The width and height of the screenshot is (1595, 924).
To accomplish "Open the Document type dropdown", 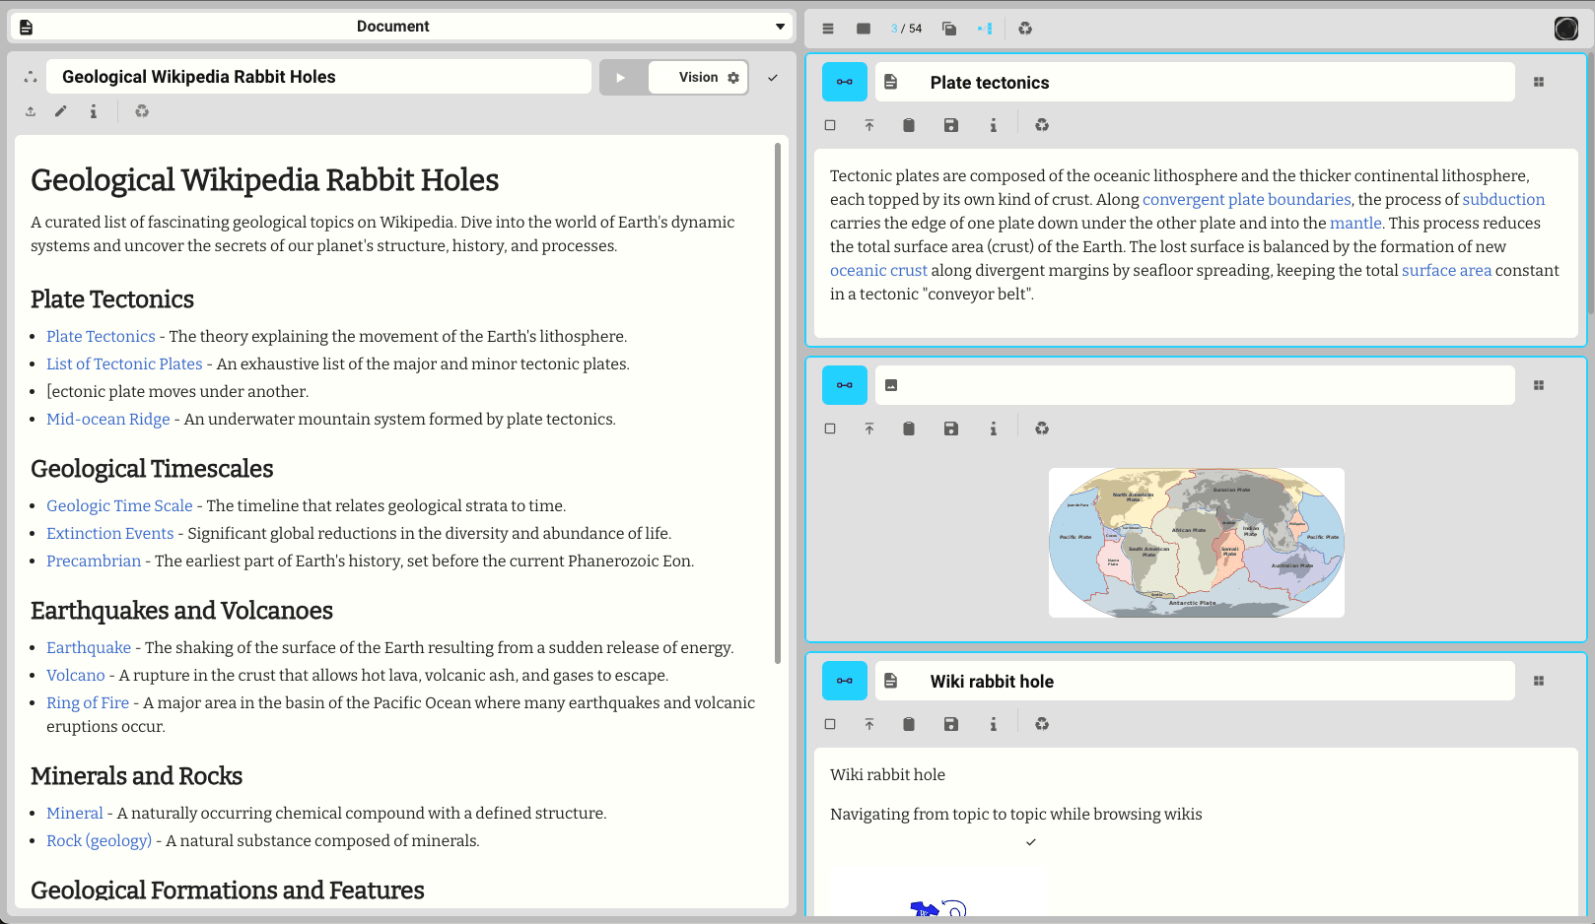I will [x=401, y=27].
